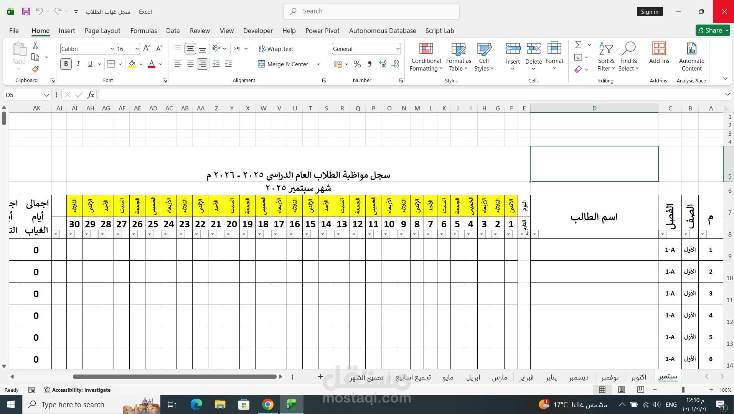Image resolution: width=734 pixels, height=414 pixels.
Task: Click Decrease Decimal icon
Action: click(x=395, y=64)
